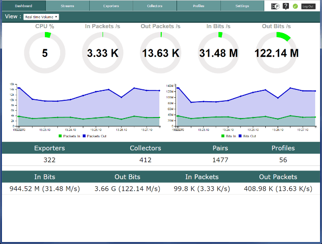Click the Profiles column header in summary table
The height and width of the screenshot is (244, 322).
click(283, 148)
